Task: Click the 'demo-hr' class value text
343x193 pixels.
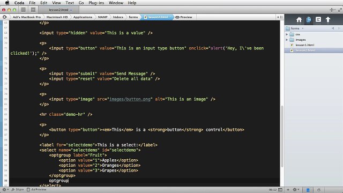Action: click(x=74, y=114)
